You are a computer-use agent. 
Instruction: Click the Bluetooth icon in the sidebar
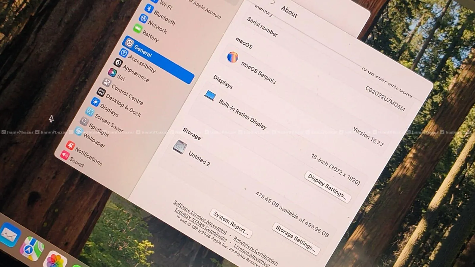[149, 8]
